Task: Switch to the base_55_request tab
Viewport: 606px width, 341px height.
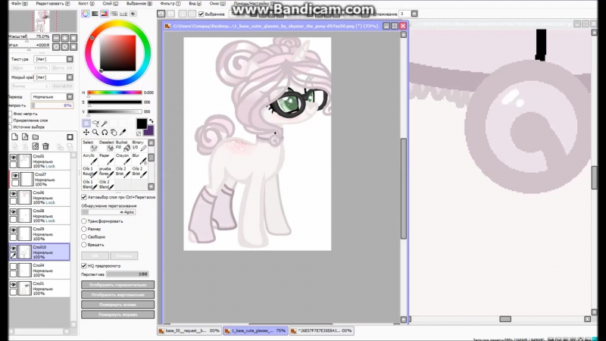Action: [189, 331]
